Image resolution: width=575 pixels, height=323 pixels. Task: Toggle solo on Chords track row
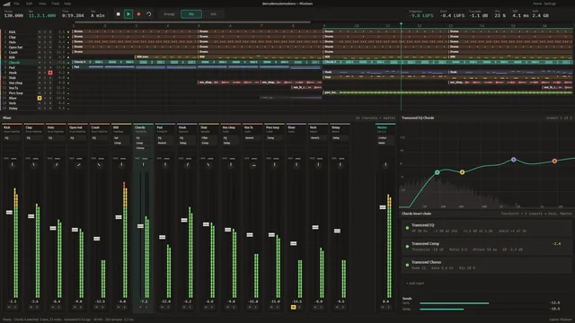(x=45, y=63)
